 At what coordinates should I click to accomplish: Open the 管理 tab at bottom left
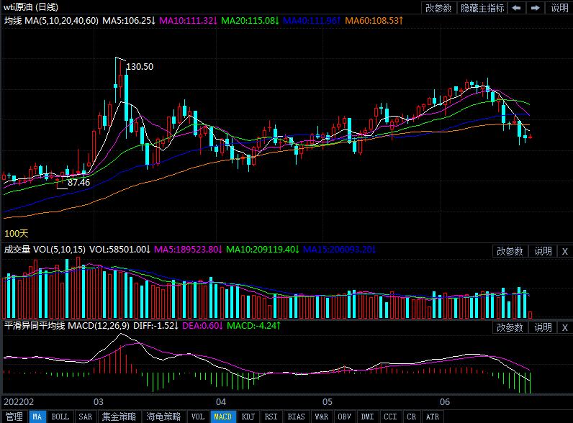(14, 417)
